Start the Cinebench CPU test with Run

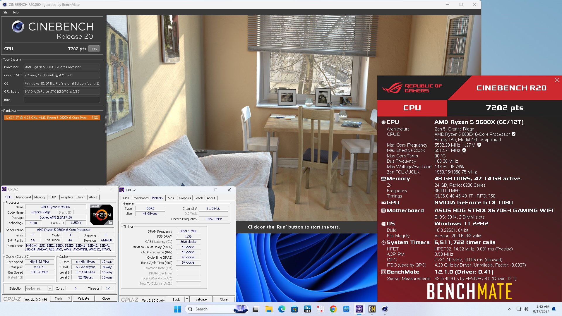tap(94, 49)
